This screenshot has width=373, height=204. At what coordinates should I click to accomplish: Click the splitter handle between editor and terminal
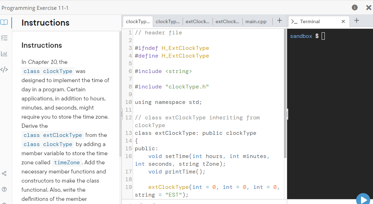click(x=287, y=114)
